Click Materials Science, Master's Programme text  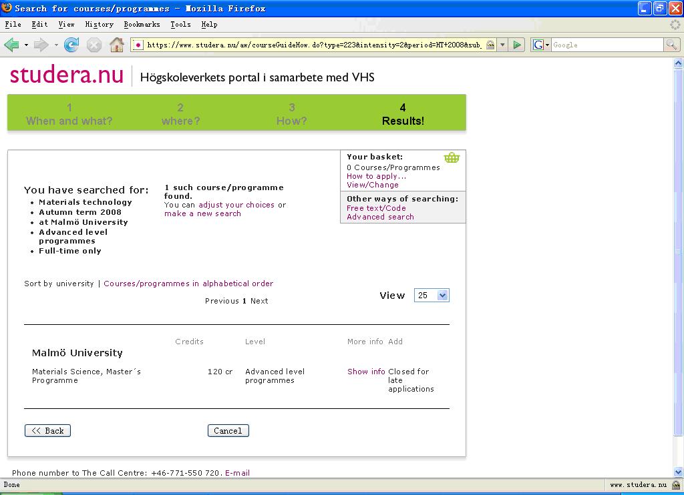tap(86, 376)
